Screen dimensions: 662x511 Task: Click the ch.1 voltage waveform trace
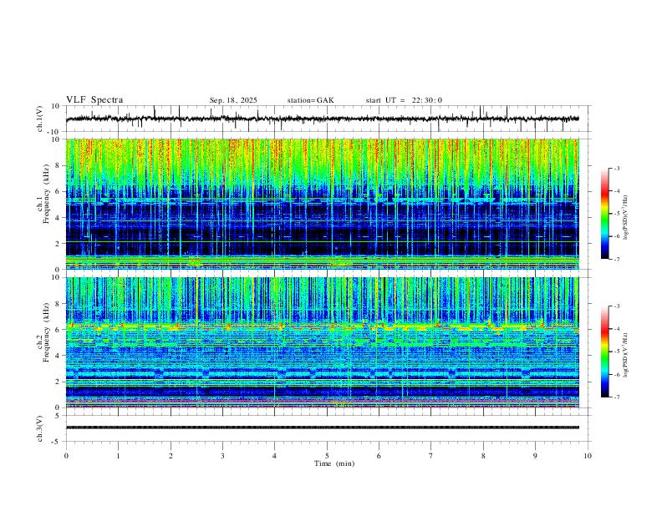click(x=323, y=119)
